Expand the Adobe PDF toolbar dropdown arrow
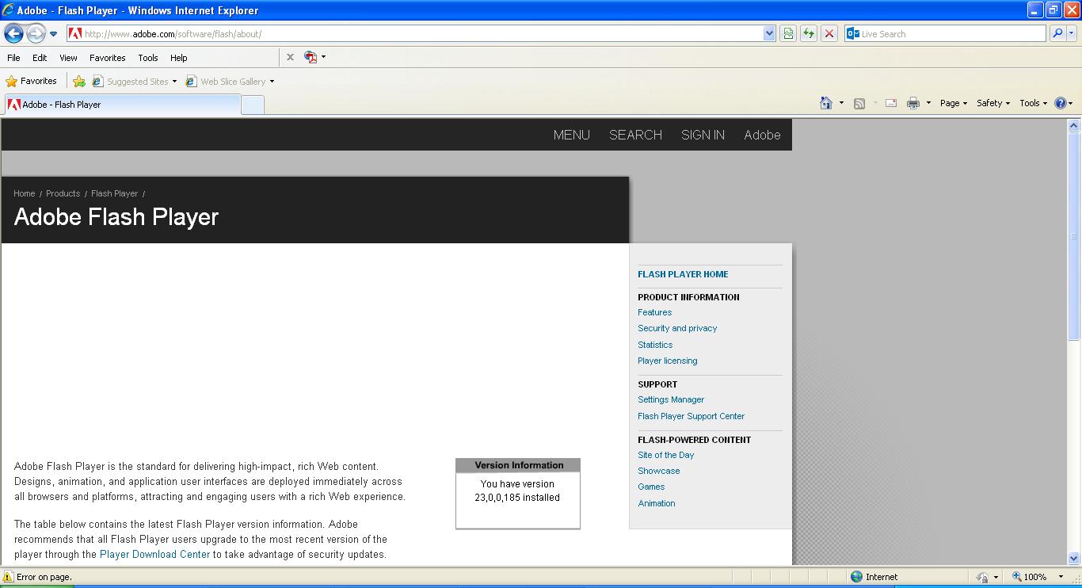This screenshot has width=1082, height=588. point(323,57)
